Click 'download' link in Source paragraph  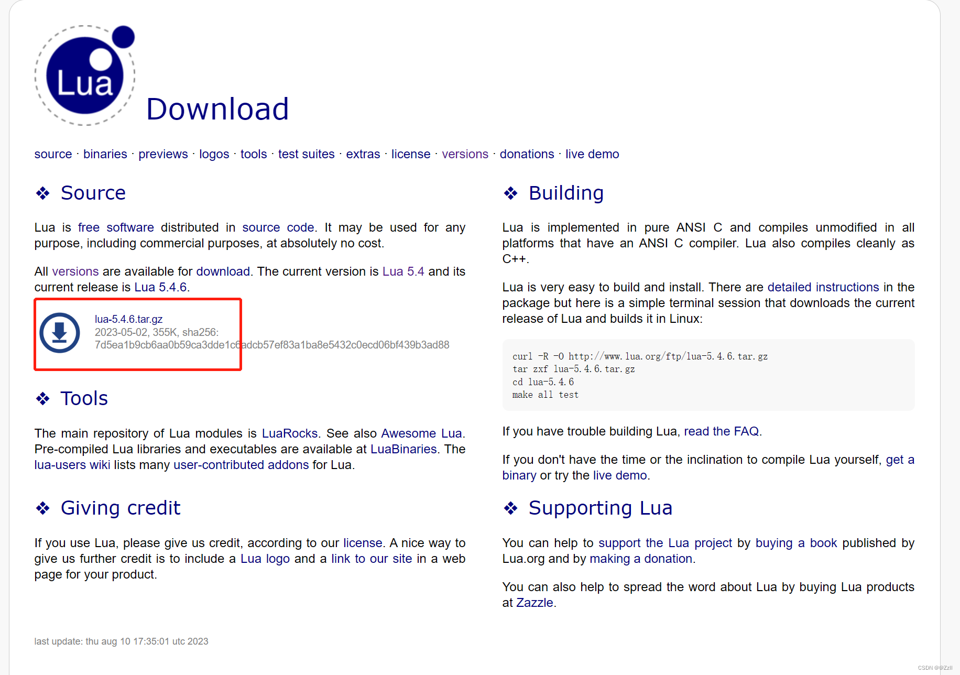[x=223, y=271]
